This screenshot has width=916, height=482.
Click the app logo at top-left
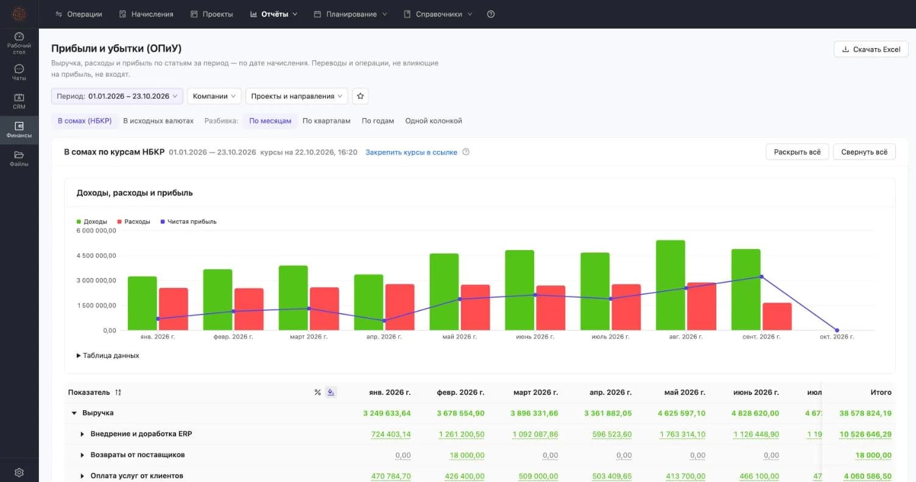coord(19,14)
